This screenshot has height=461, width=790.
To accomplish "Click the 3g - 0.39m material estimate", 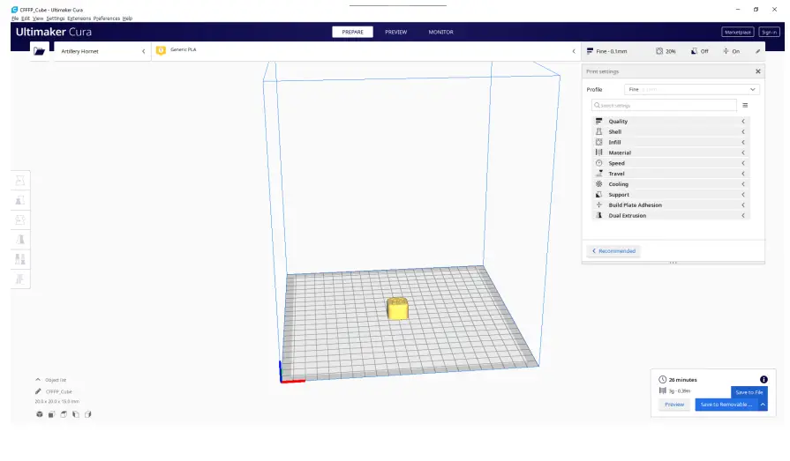I will click(680, 390).
